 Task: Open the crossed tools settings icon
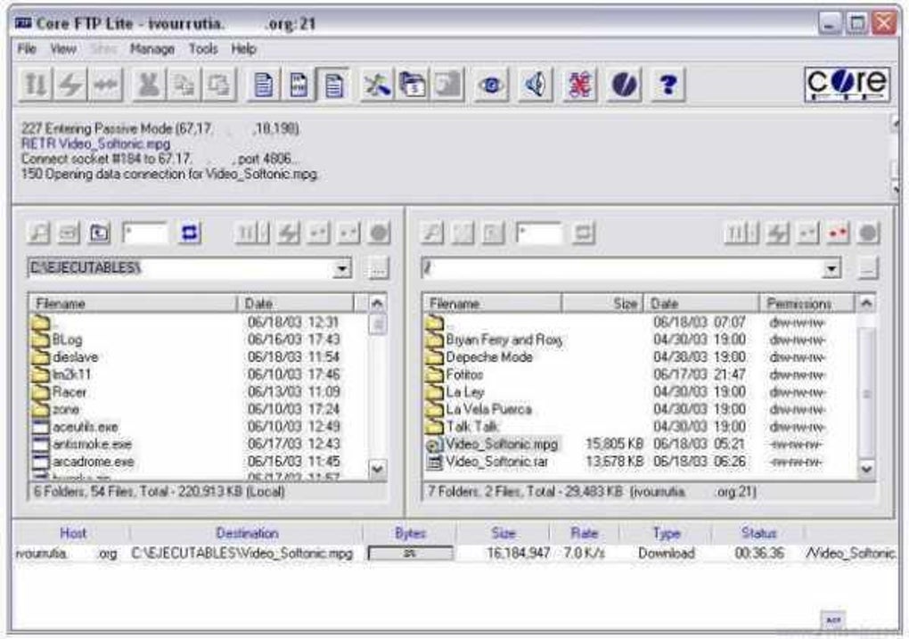[376, 85]
